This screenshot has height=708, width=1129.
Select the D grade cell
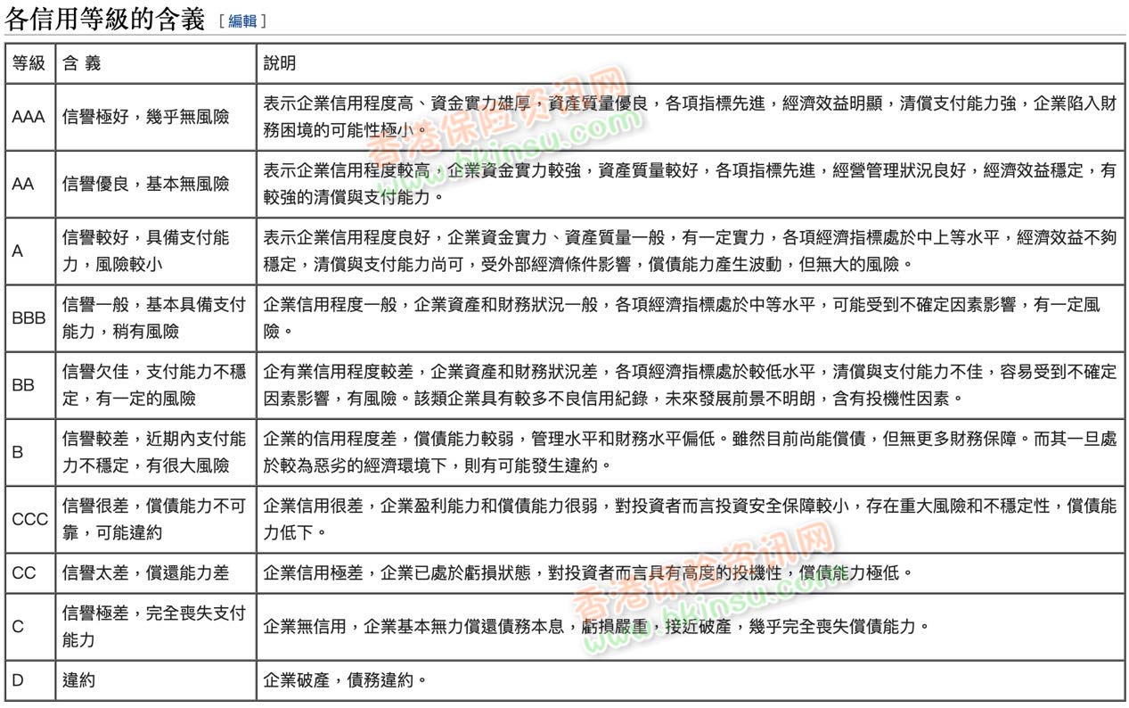(30, 680)
